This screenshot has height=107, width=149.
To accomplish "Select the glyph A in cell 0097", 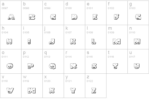I will point(11,17).
